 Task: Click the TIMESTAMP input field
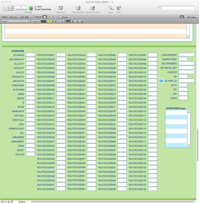pyautogui.click(x=30, y=85)
